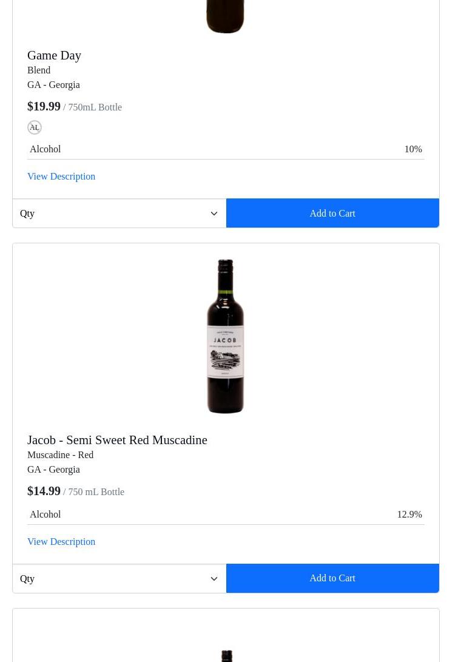The width and height of the screenshot is (464, 662).
Task: Open the Qty dropdown for Game Day
Action: pyautogui.click(x=119, y=214)
